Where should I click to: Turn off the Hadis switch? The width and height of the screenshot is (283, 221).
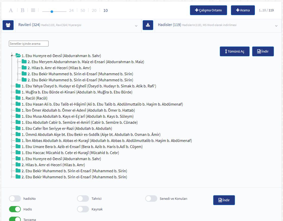[x=15, y=209]
